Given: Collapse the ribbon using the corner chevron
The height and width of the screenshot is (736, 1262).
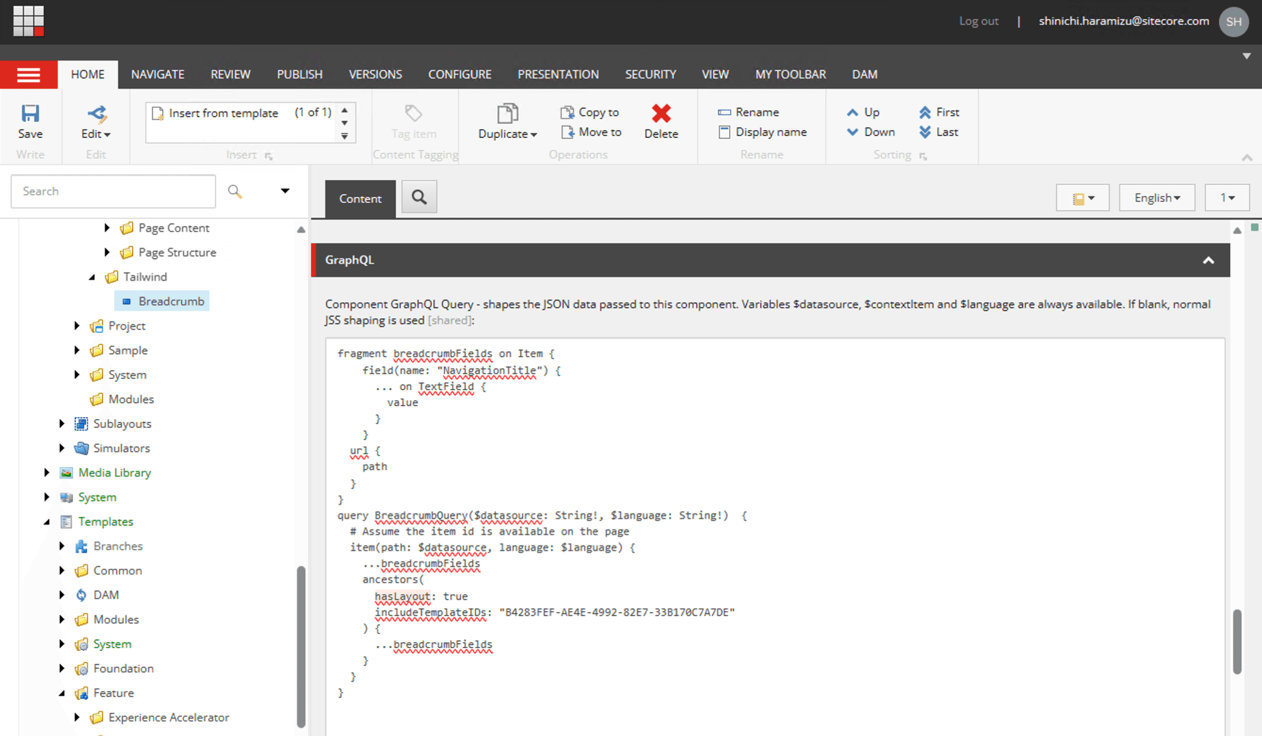Looking at the screenshot, I should (1247, 158).
